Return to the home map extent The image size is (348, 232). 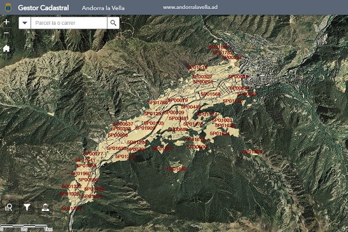(6, 48)
